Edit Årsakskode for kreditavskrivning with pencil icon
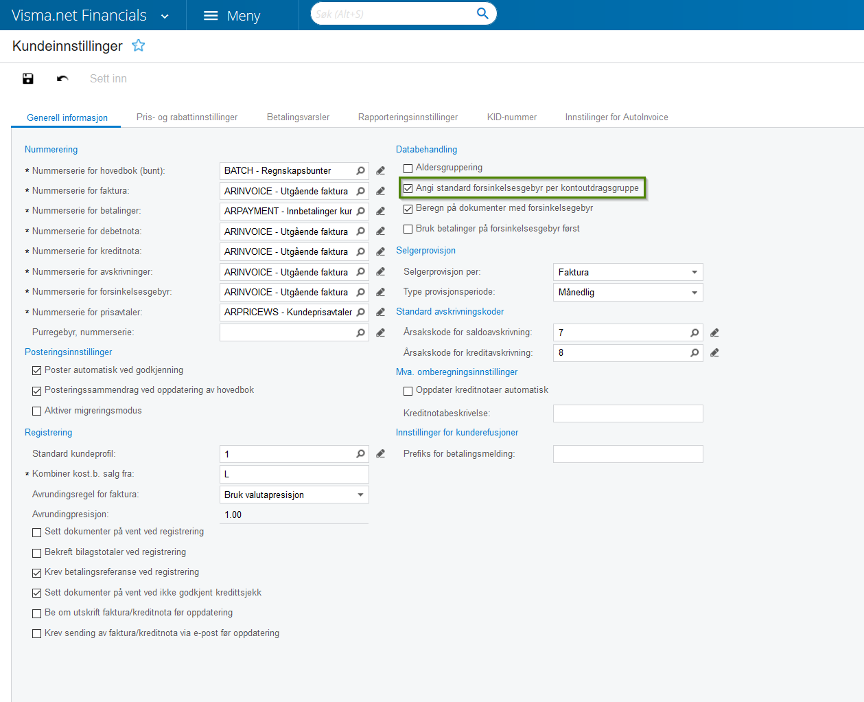This screenshot has height=702, width=864. click(714, 353)
